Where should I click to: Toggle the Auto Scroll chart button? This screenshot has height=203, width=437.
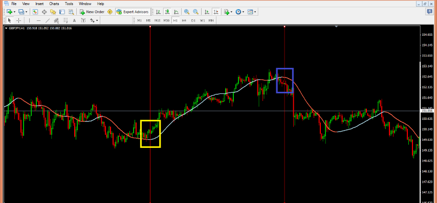(x=207, y=12)
